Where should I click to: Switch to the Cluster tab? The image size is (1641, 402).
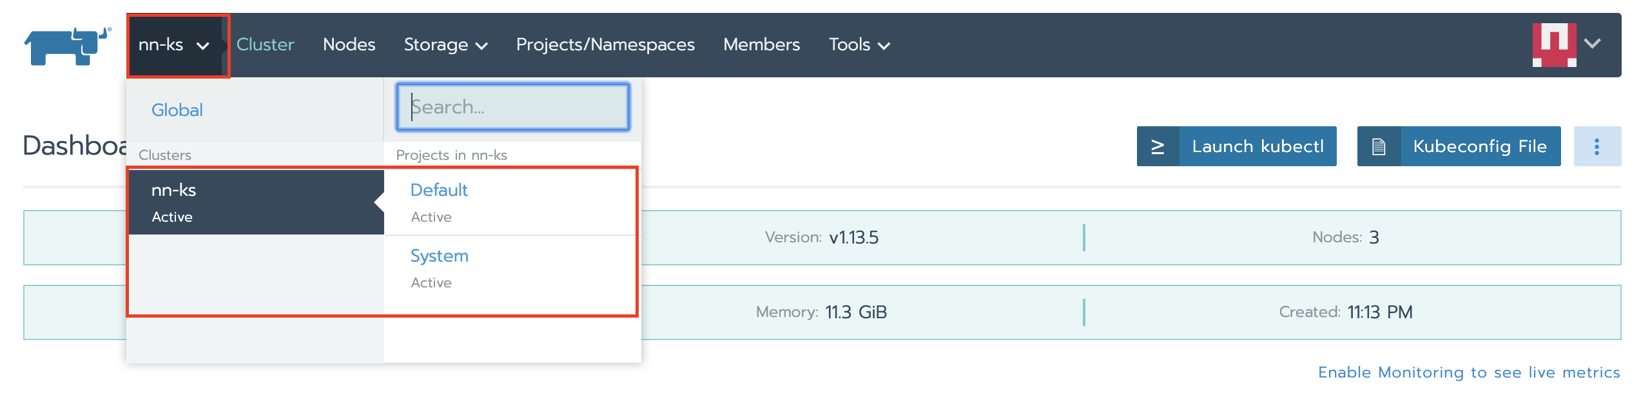point(265,44)
